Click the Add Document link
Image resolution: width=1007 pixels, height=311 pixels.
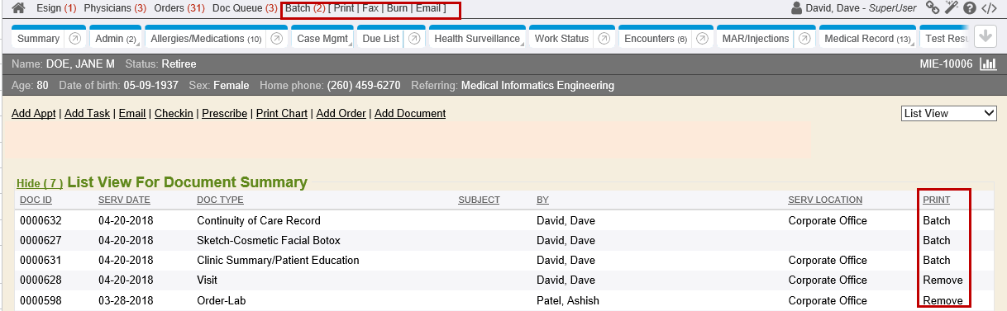coord(410,114)
